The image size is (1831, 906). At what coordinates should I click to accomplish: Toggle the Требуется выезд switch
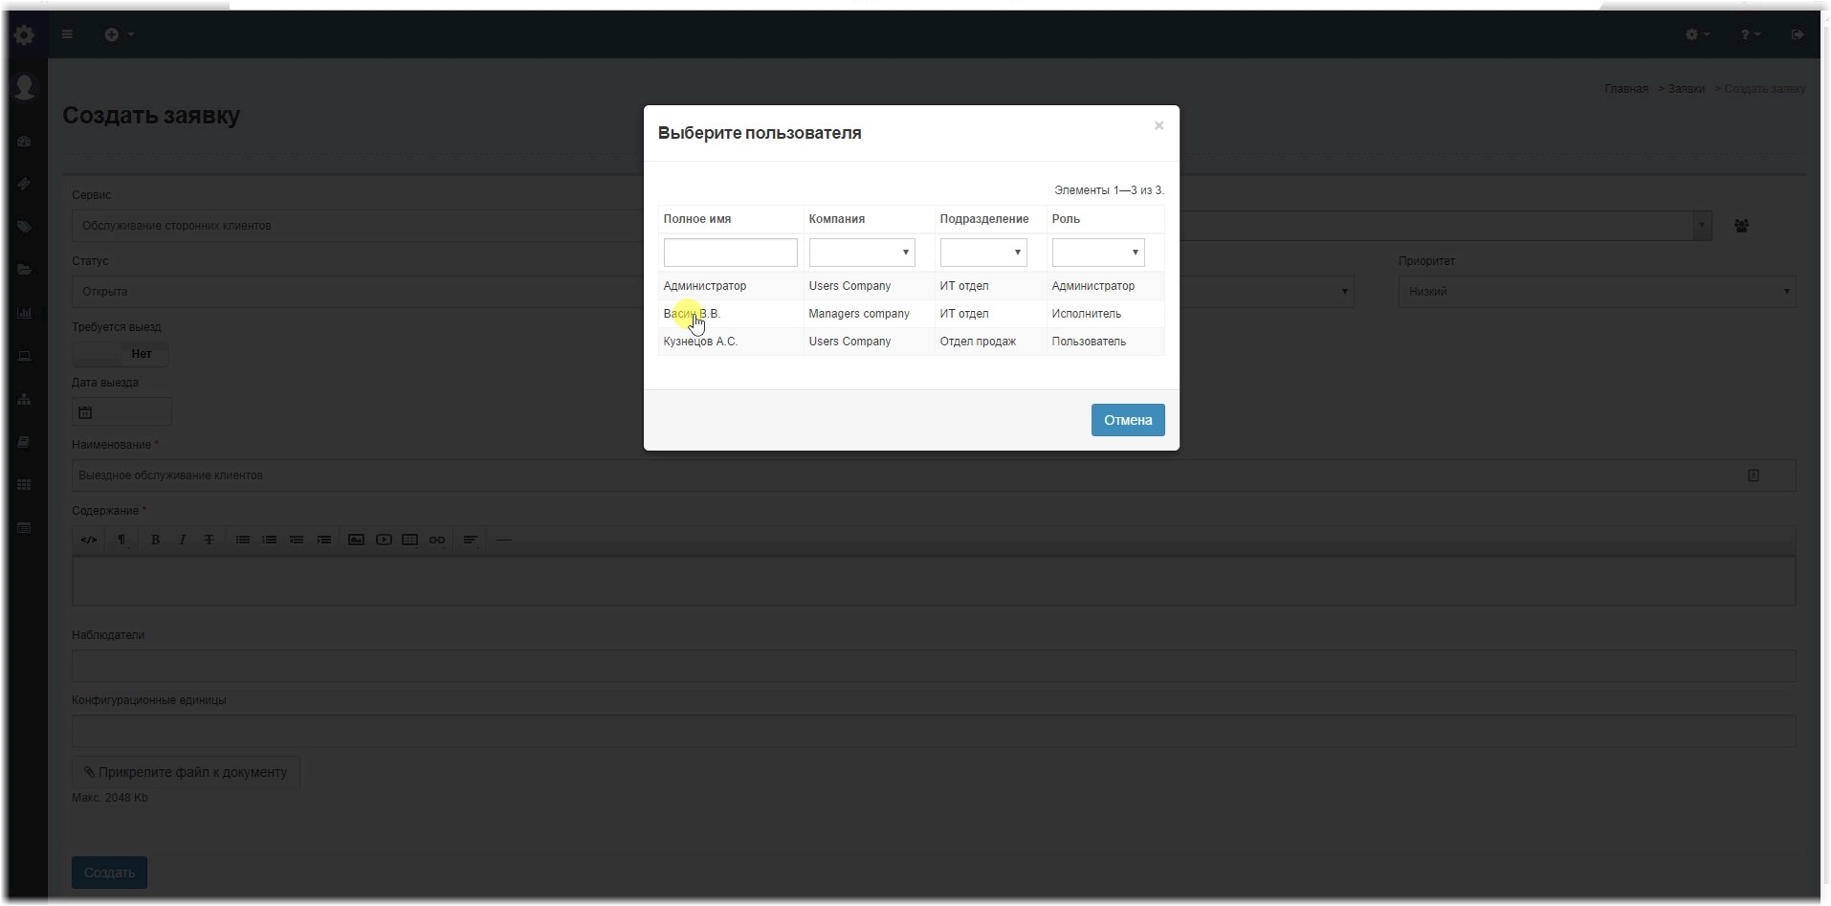(121, 354)
